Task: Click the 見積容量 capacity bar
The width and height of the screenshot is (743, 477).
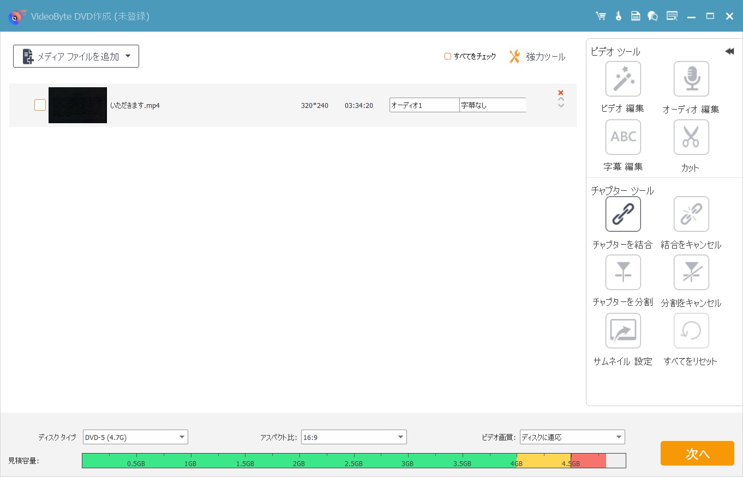Action: tap(354, 461)
